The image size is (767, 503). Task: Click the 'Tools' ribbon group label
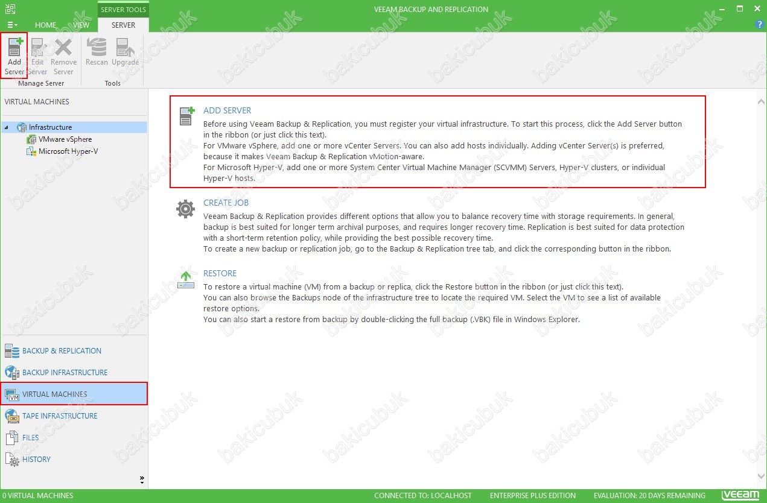(113, 83)
